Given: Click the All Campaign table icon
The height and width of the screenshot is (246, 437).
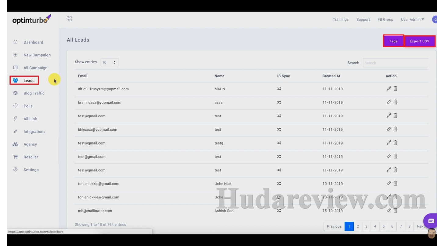Looking at the screenshot, I should [x=16, y=68].
